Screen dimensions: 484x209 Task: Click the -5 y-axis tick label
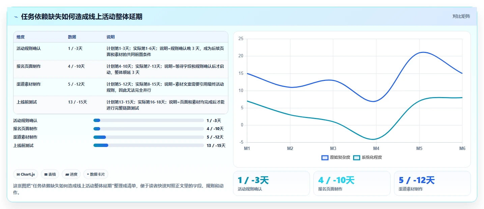pyautogui.click(x=241, y=142)
